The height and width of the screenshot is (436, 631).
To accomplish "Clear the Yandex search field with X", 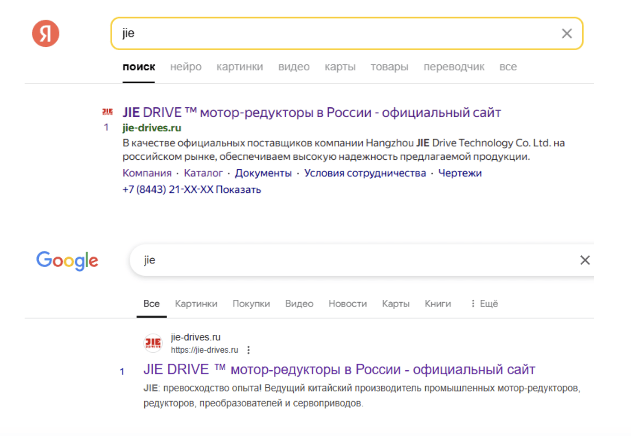I will 567,34.
